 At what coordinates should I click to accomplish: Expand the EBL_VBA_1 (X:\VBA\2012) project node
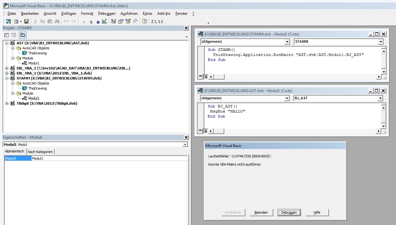click(7, 73)
